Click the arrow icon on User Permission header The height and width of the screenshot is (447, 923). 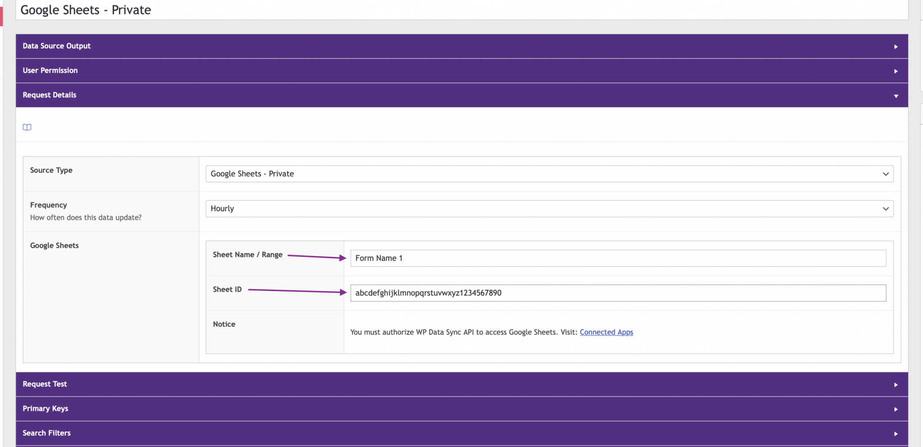coord(895,70)
